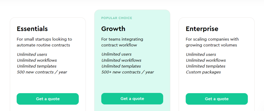Click "Unlimited templates" in Essentials card

click(x=37, y=66)
